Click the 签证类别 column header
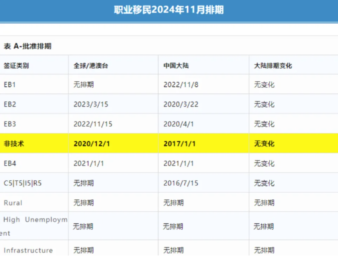The height and width of the screenshot is (261, 338). [16, 65]
